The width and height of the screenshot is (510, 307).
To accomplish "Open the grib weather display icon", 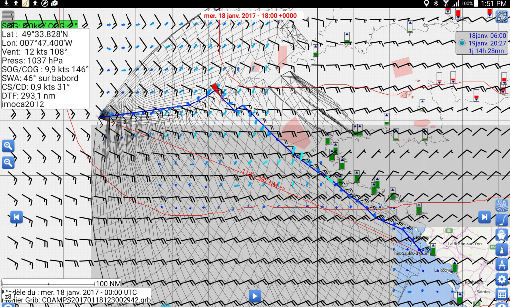I will (x=502, y=205).
